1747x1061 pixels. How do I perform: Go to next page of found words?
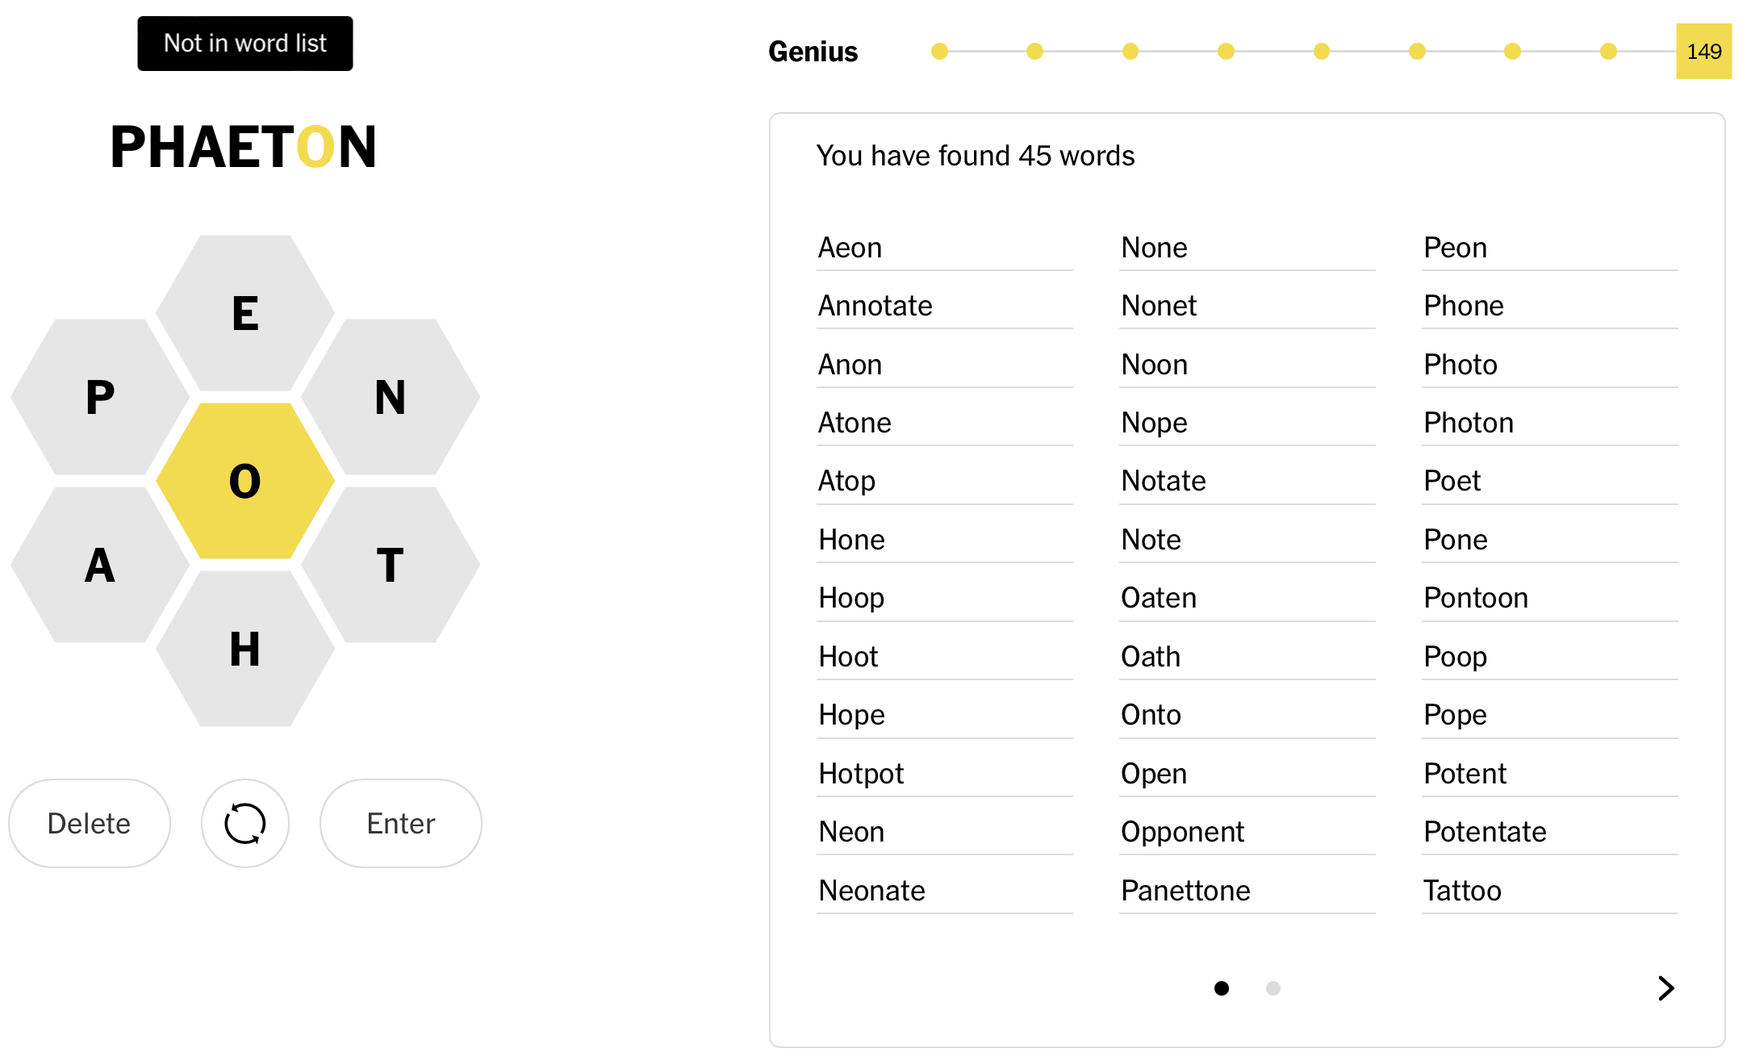pyautogui.click(x=1666, y=988)
